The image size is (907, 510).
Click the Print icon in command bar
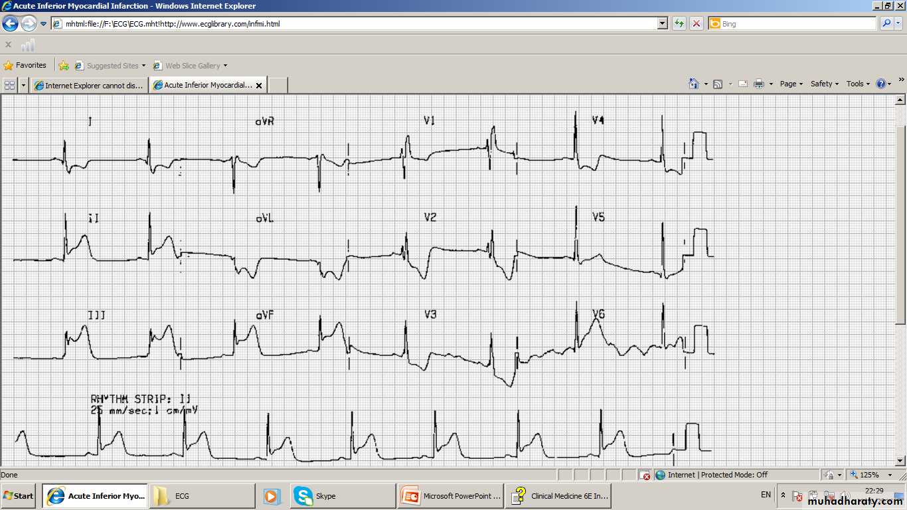click(759, 84)
